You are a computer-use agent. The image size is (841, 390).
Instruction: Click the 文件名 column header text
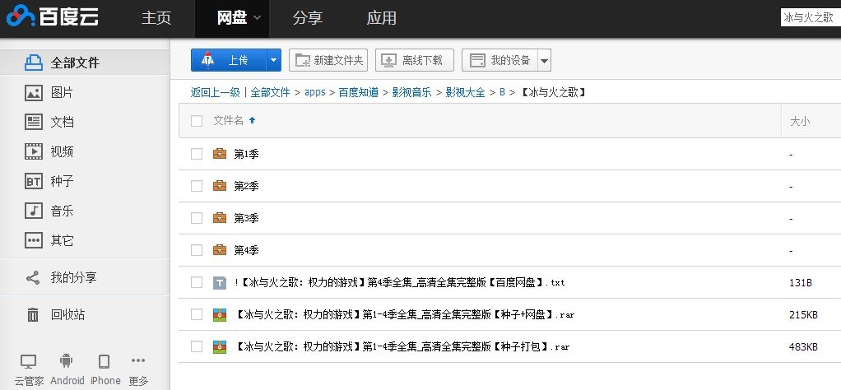click(229, 121)
